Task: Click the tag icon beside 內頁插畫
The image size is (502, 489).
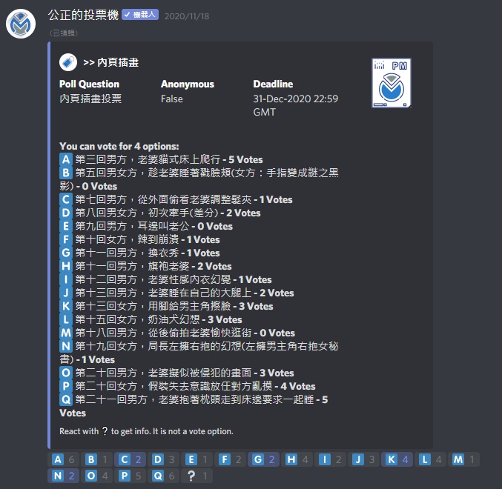Action: coord(68,62)
